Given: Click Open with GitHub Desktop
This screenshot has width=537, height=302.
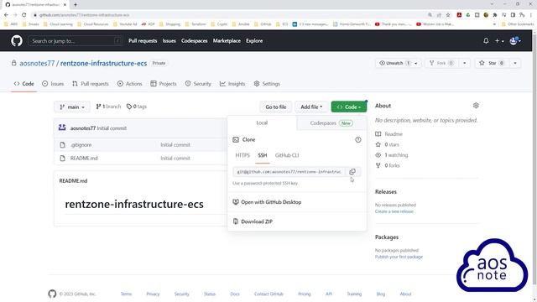Looking at the screenshot, I should pyautogui.click(x=267, y=202).
